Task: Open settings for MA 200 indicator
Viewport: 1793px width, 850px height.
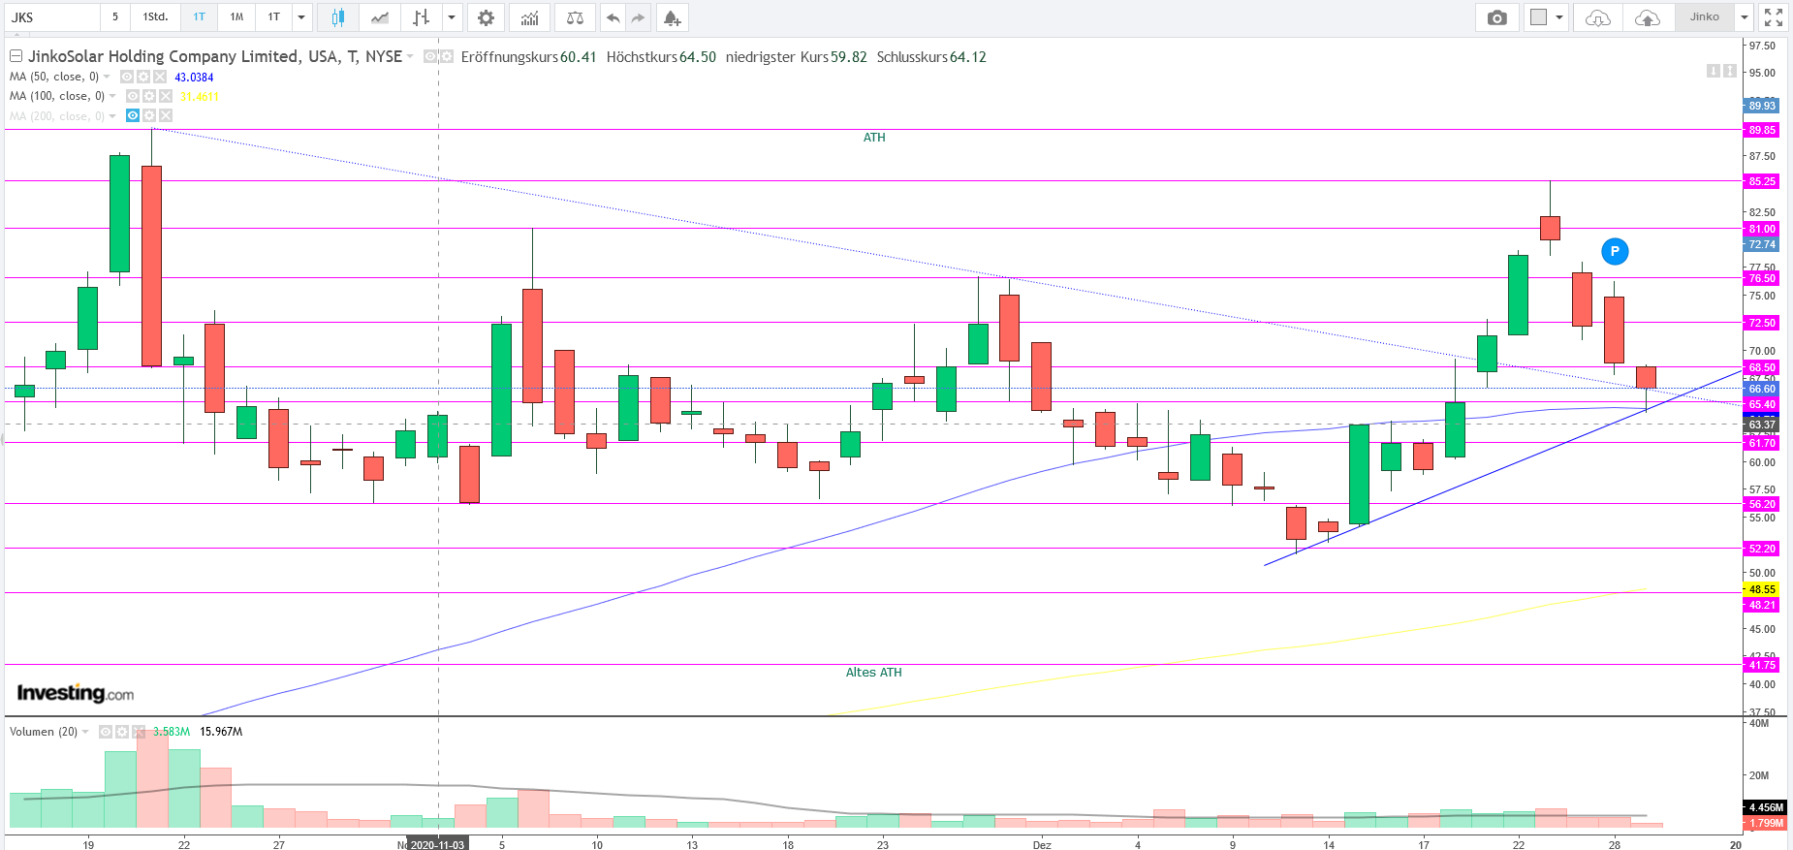Action: [149, 115]
